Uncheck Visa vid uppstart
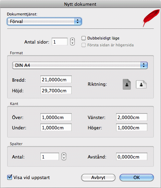161x188 pixels. [x=10, y=177]
